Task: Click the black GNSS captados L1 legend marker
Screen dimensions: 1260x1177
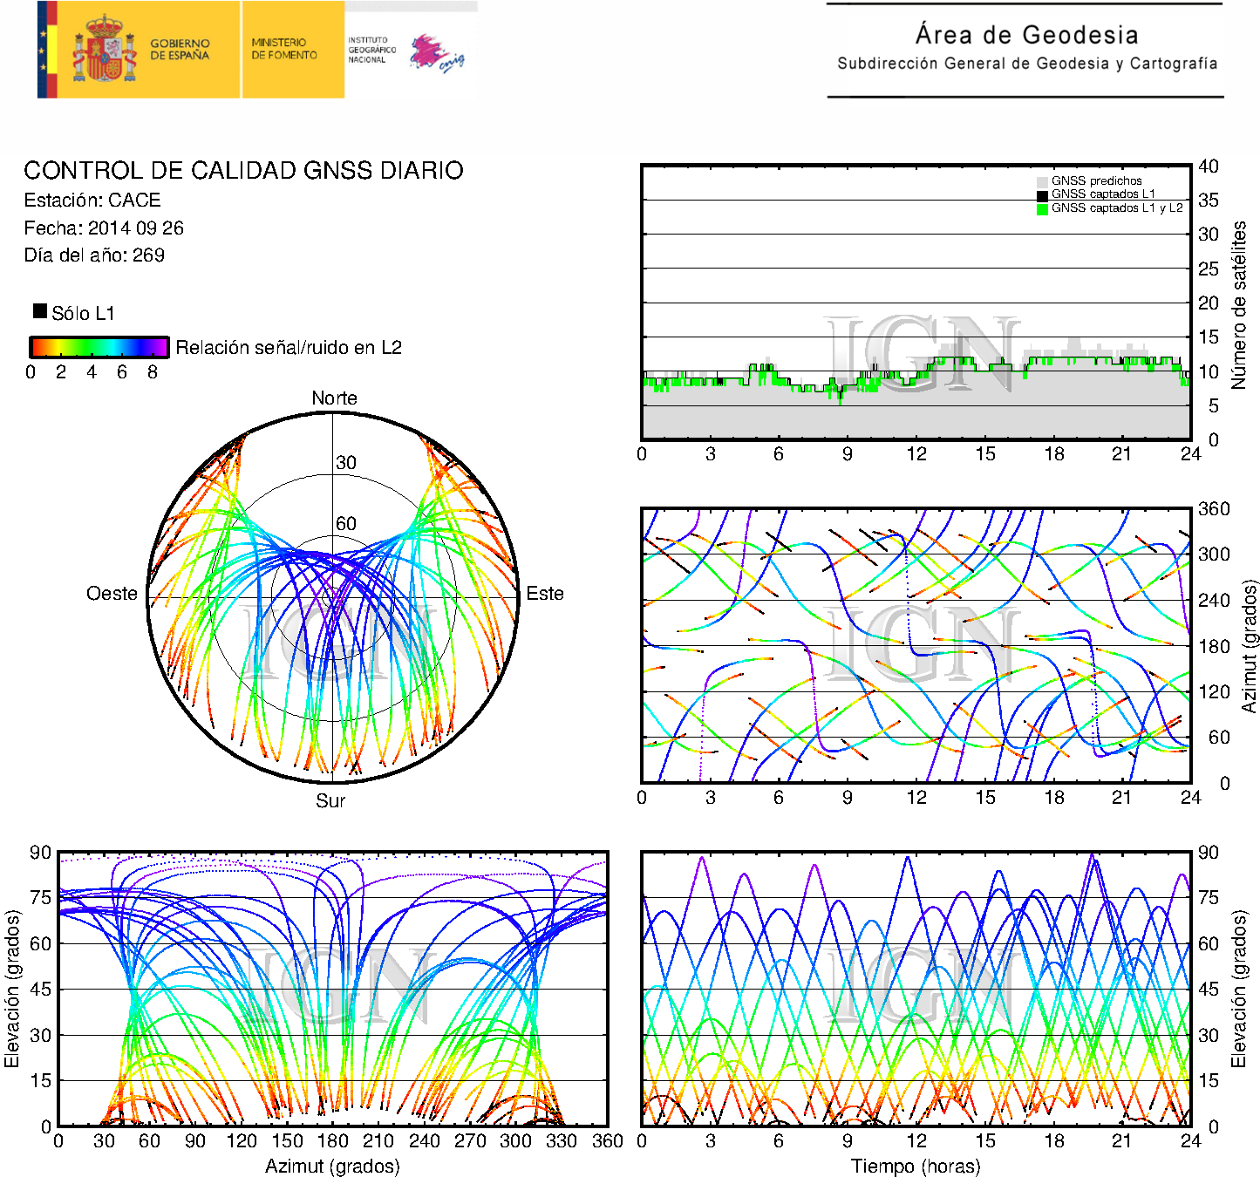Action: pos(1042,194)
